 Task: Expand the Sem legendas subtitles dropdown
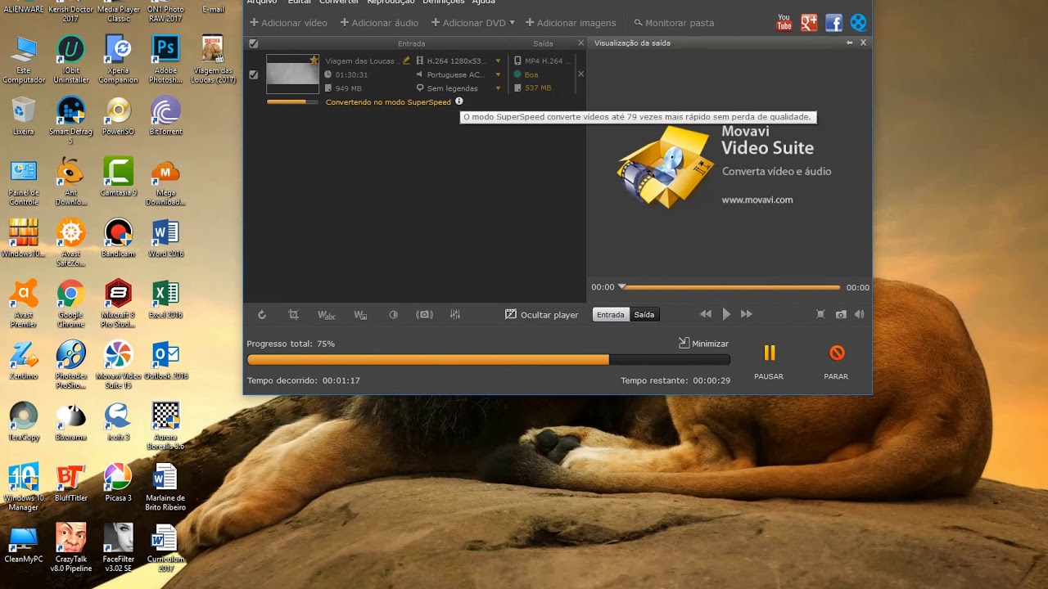(498, 88)
